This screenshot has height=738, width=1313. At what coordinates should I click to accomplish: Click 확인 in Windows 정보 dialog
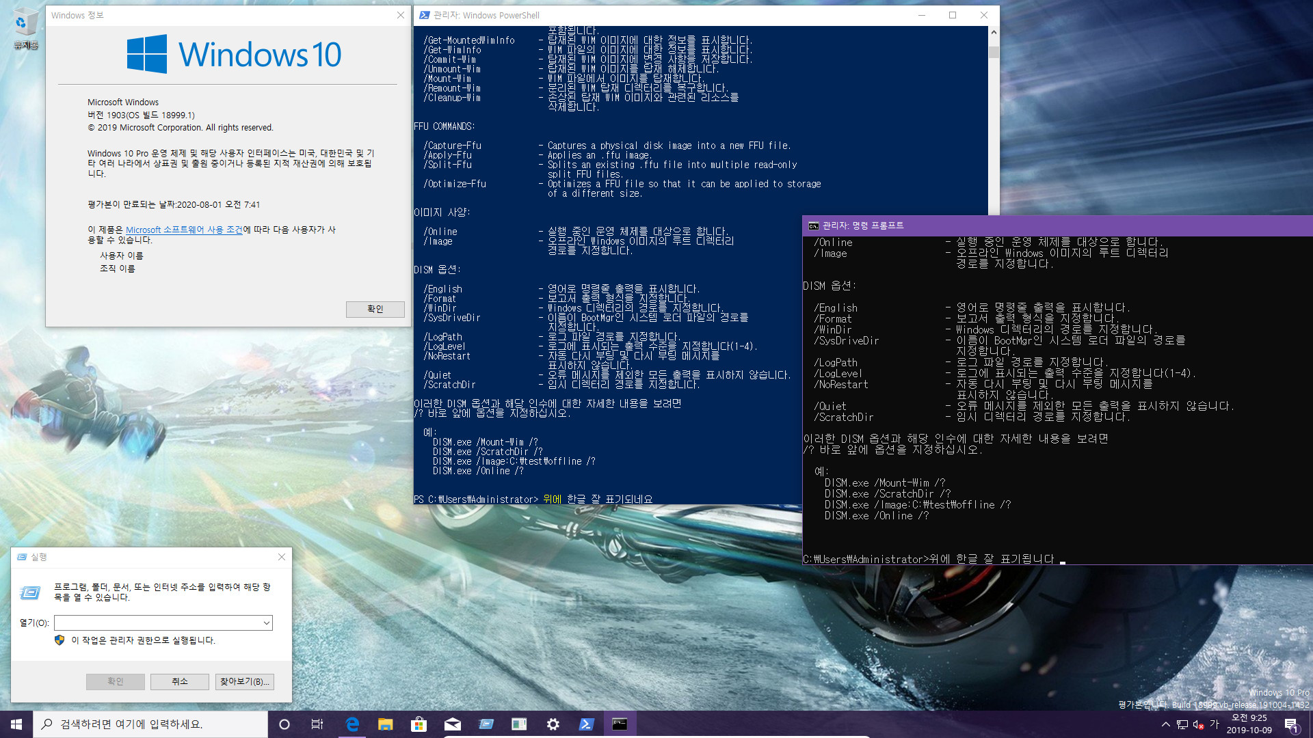(x=375, y=309)
